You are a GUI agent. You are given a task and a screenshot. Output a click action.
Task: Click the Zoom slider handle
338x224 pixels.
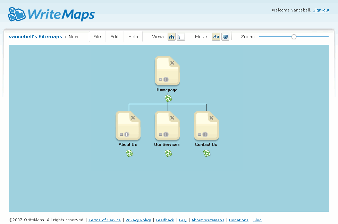point(294,37)
